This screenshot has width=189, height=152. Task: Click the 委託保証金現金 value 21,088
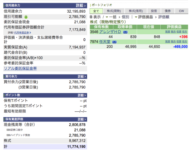[80, 22]
